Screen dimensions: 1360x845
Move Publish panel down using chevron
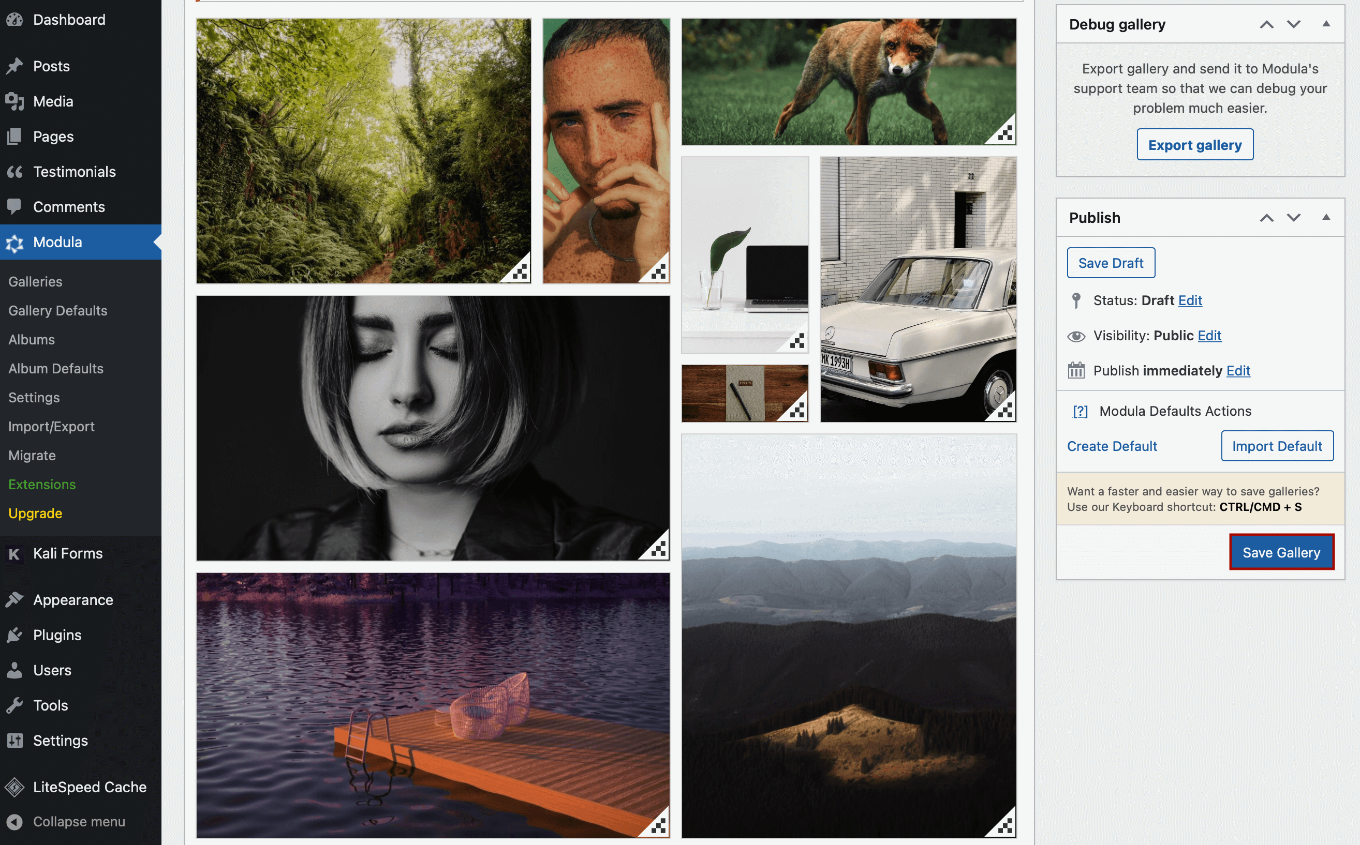pos(1293,217)
